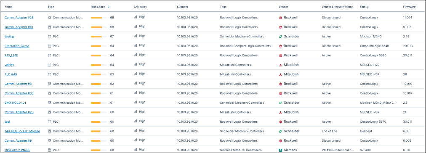This screenshot has width=426, height=153.
Task: Open the Comm. Adapter #23 link
Action: (19, 112)
